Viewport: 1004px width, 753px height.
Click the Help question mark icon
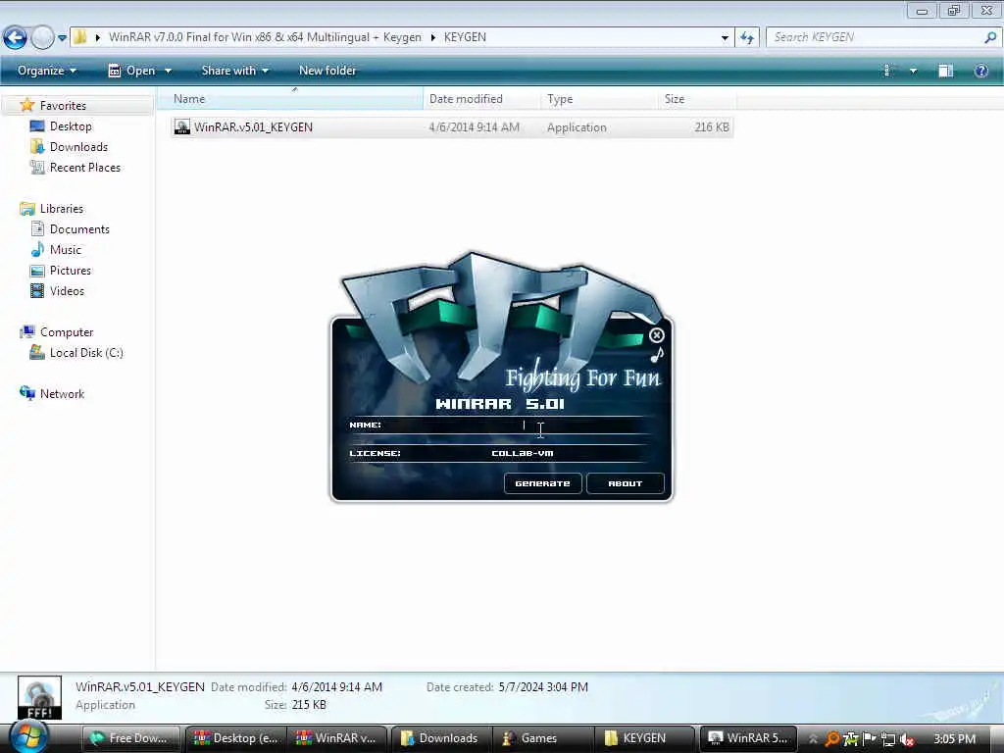point(980,71)
